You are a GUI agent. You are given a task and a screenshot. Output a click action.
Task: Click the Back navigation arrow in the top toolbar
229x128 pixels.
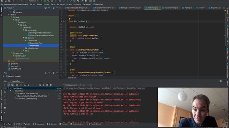[14, 1]
